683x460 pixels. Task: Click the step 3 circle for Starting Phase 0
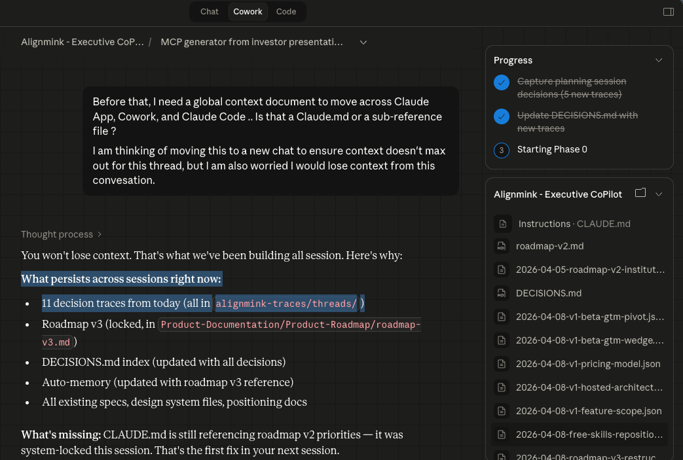pyautogui.click(x=502, y=150)
